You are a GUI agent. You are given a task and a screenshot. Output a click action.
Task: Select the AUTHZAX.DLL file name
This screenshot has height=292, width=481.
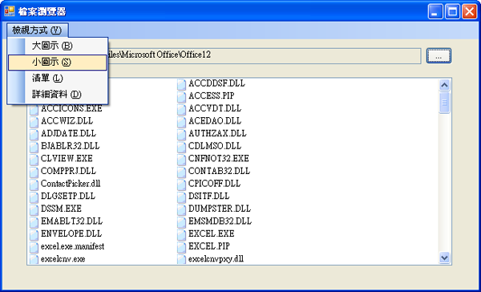pyautogui.click(x=217, y=133)
